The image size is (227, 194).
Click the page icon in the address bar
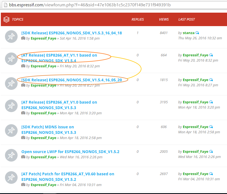click(x=6, y=5)
